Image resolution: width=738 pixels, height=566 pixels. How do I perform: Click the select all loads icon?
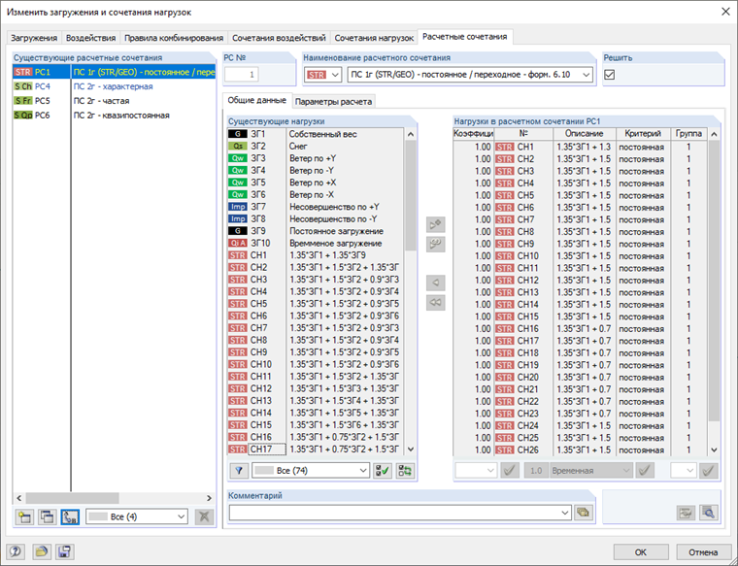click(383, 471)
